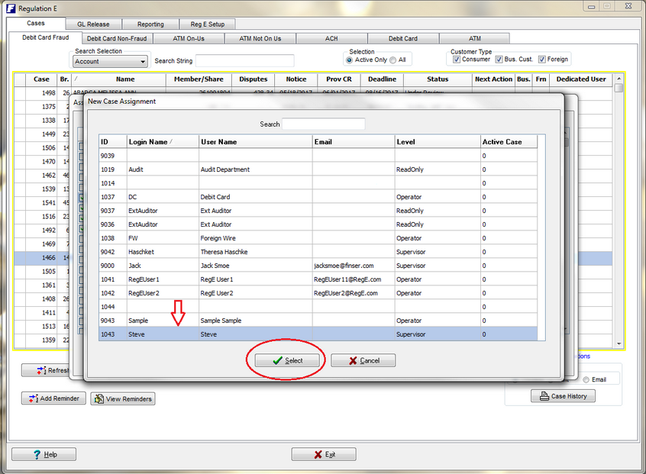Click the red X Cancel button
This screenshot has width=646, height=474.
pyautogui.click(x=363, y=360)
